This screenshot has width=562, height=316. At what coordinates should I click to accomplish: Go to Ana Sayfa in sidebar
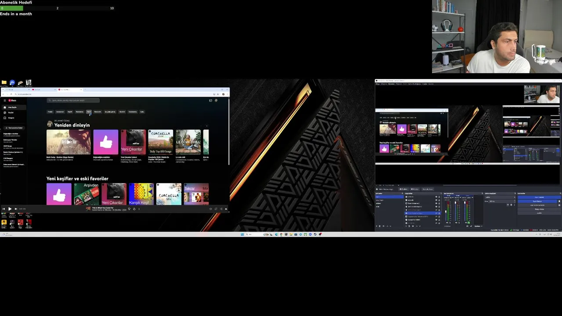point(13,107)
